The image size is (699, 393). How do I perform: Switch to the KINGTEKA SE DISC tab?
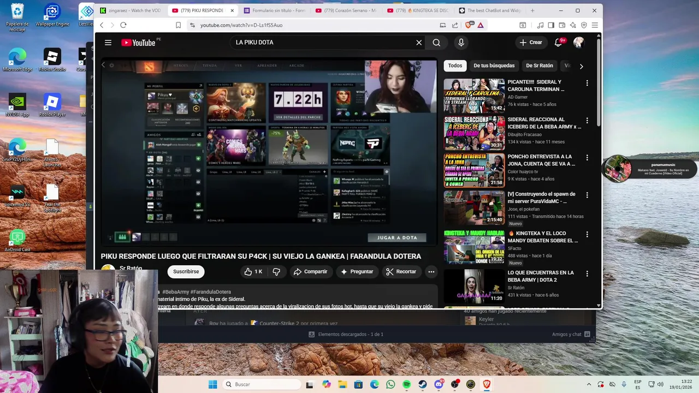[x=418, y=10]
